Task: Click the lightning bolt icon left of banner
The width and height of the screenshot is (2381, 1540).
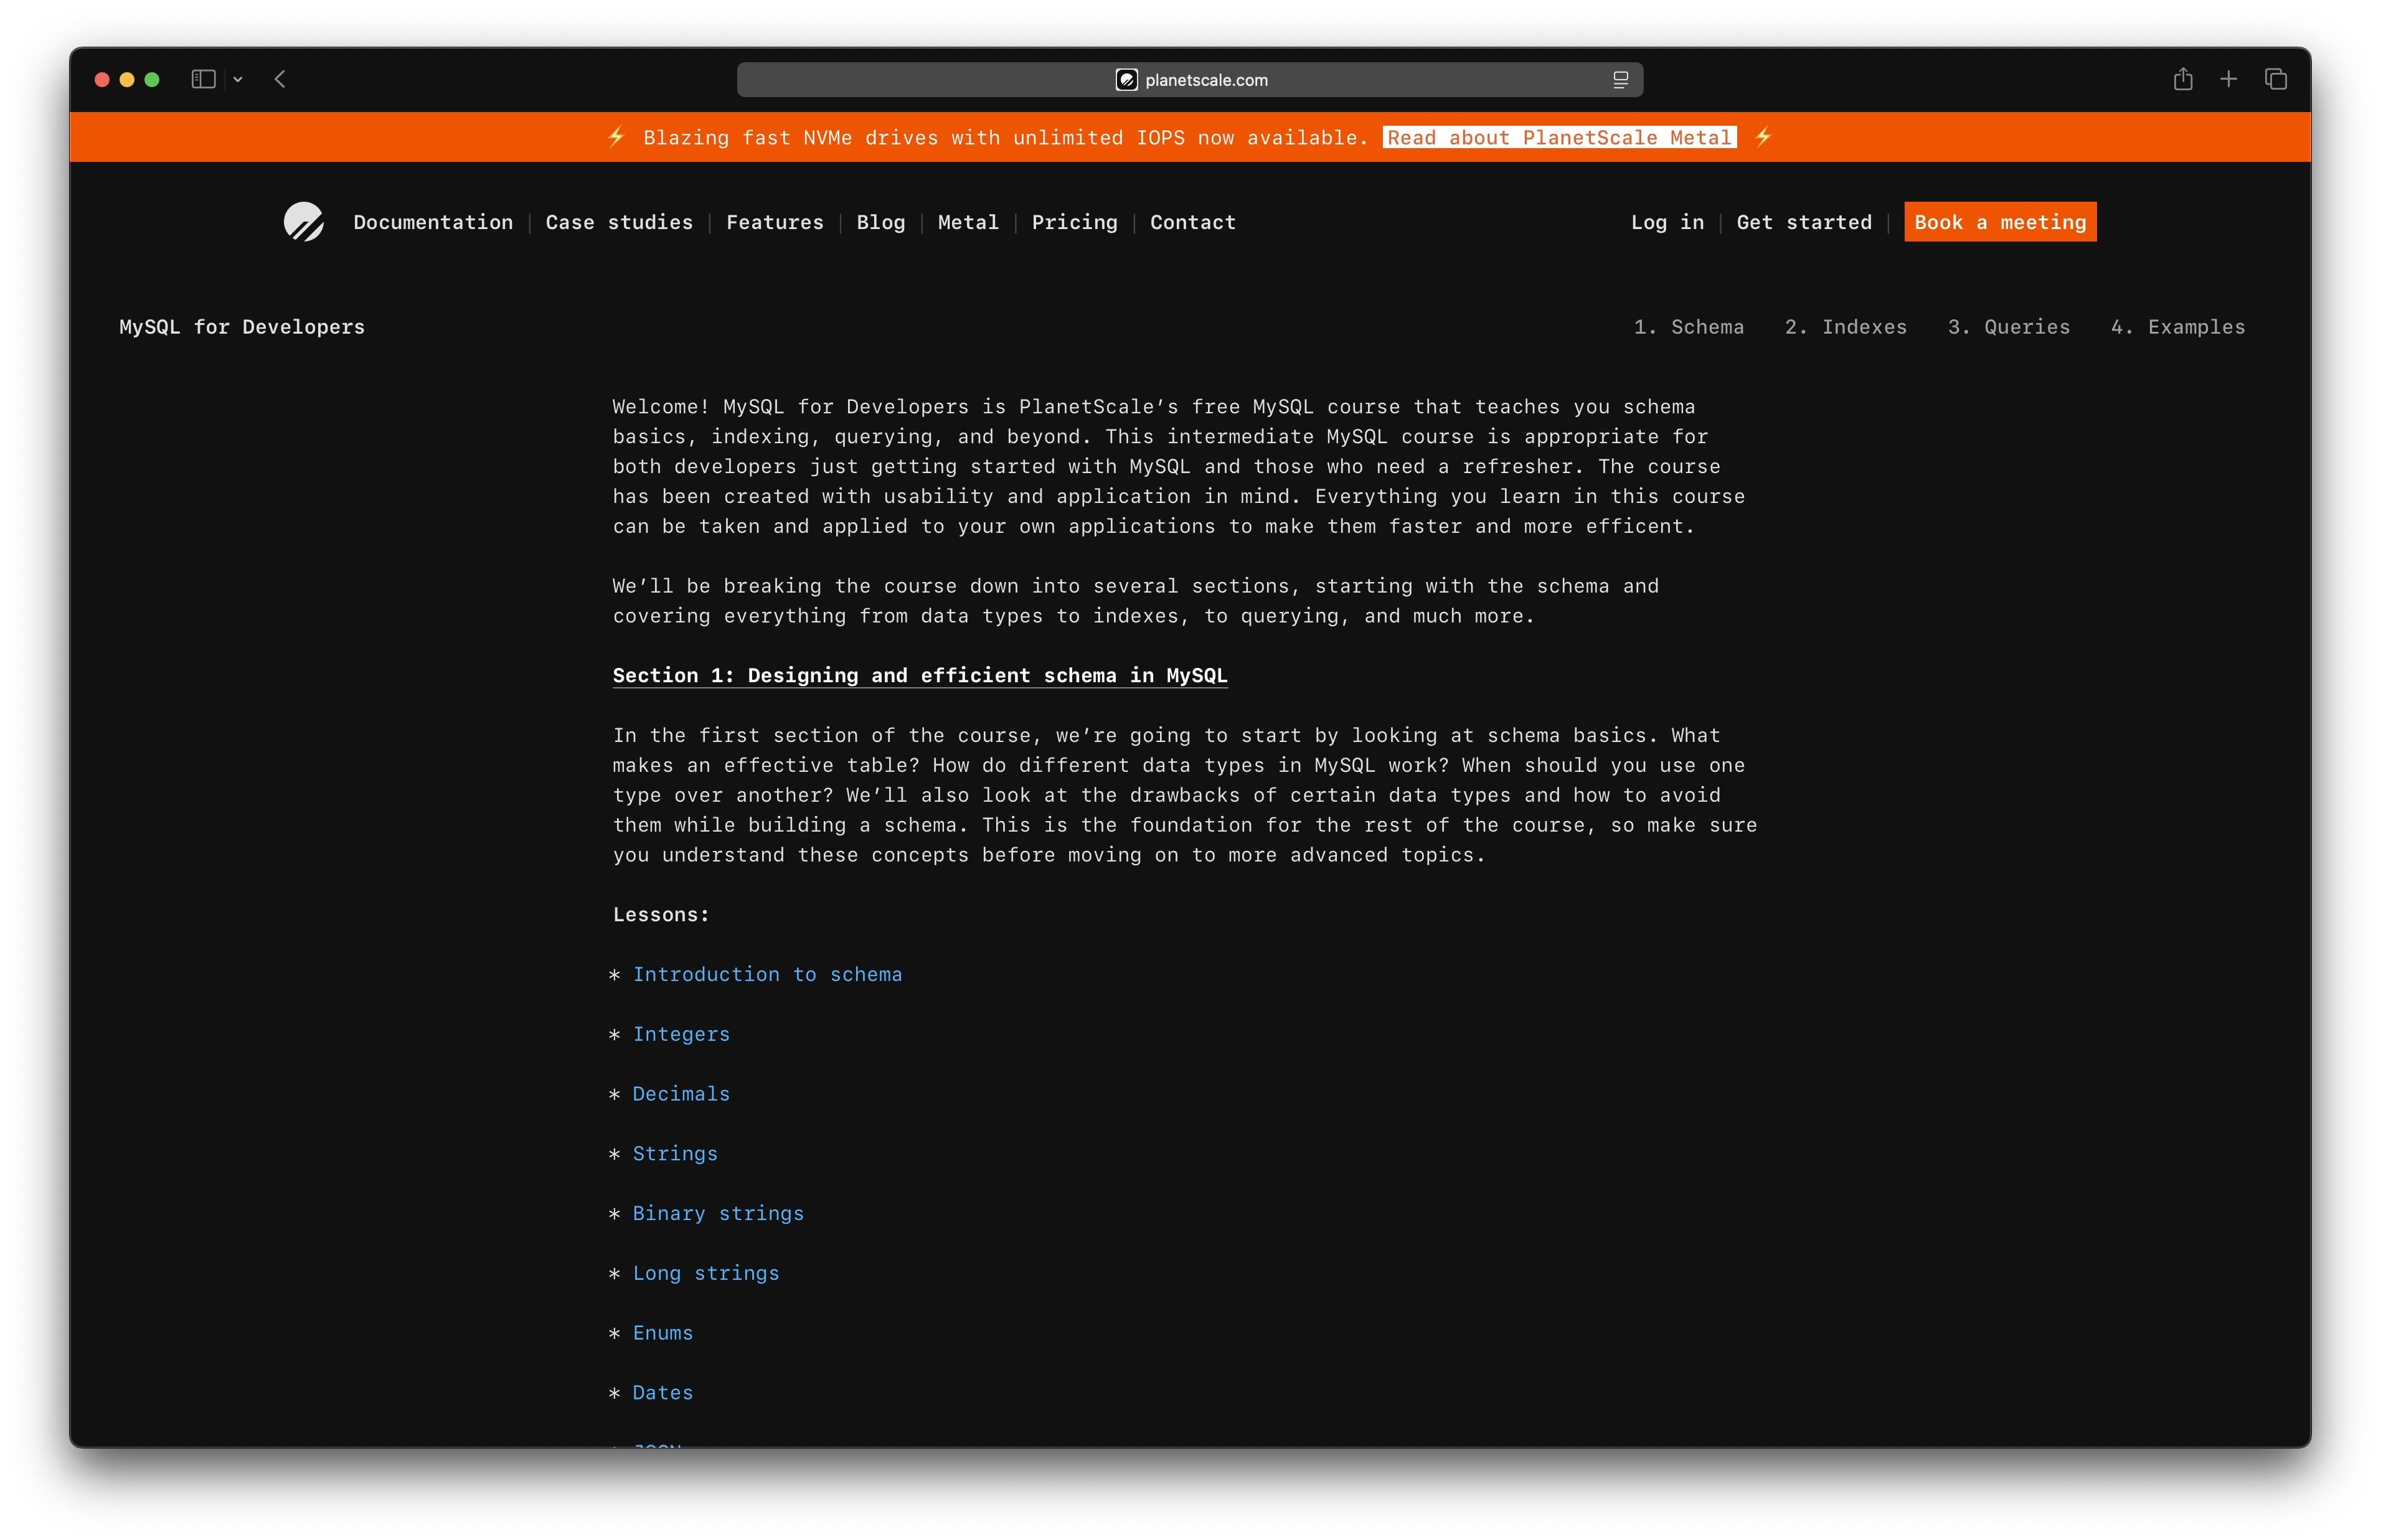Action: [616, 137]
